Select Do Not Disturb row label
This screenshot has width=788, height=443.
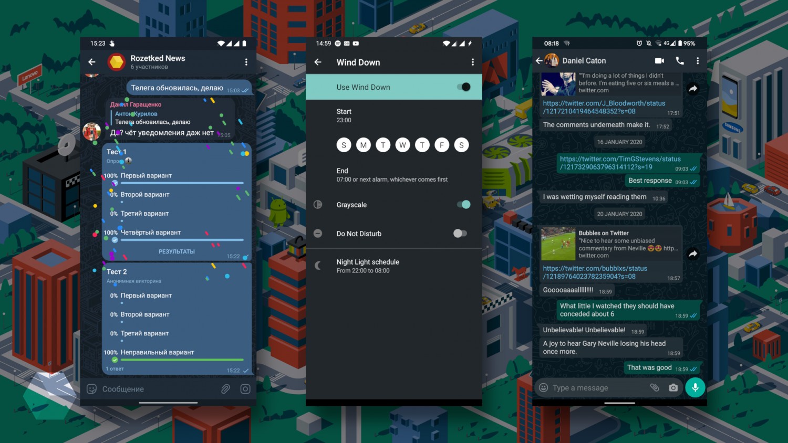[359, 234]
